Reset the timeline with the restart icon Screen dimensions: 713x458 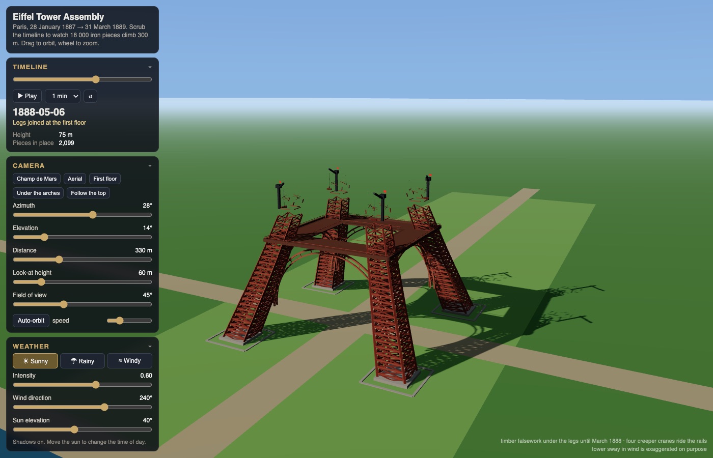pos(90,96)
